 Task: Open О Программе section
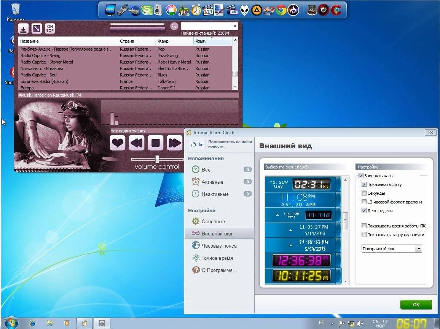[220, 270]
